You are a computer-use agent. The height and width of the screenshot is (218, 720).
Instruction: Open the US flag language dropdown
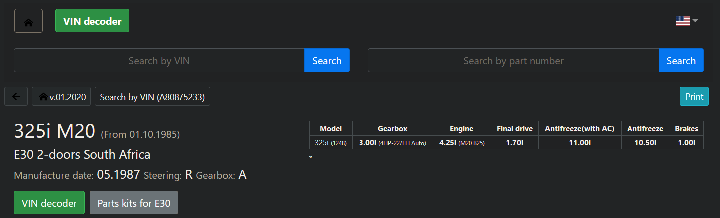tap(687, 21)
